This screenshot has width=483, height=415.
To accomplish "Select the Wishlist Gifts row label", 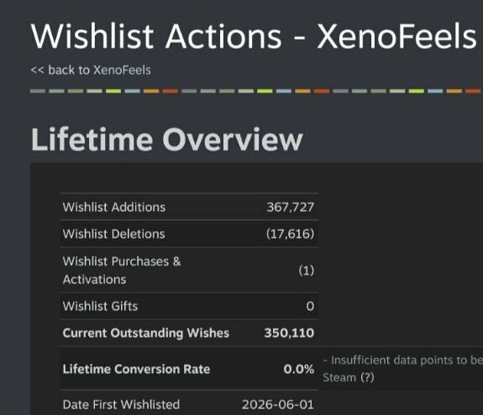I will coord(100,306).
